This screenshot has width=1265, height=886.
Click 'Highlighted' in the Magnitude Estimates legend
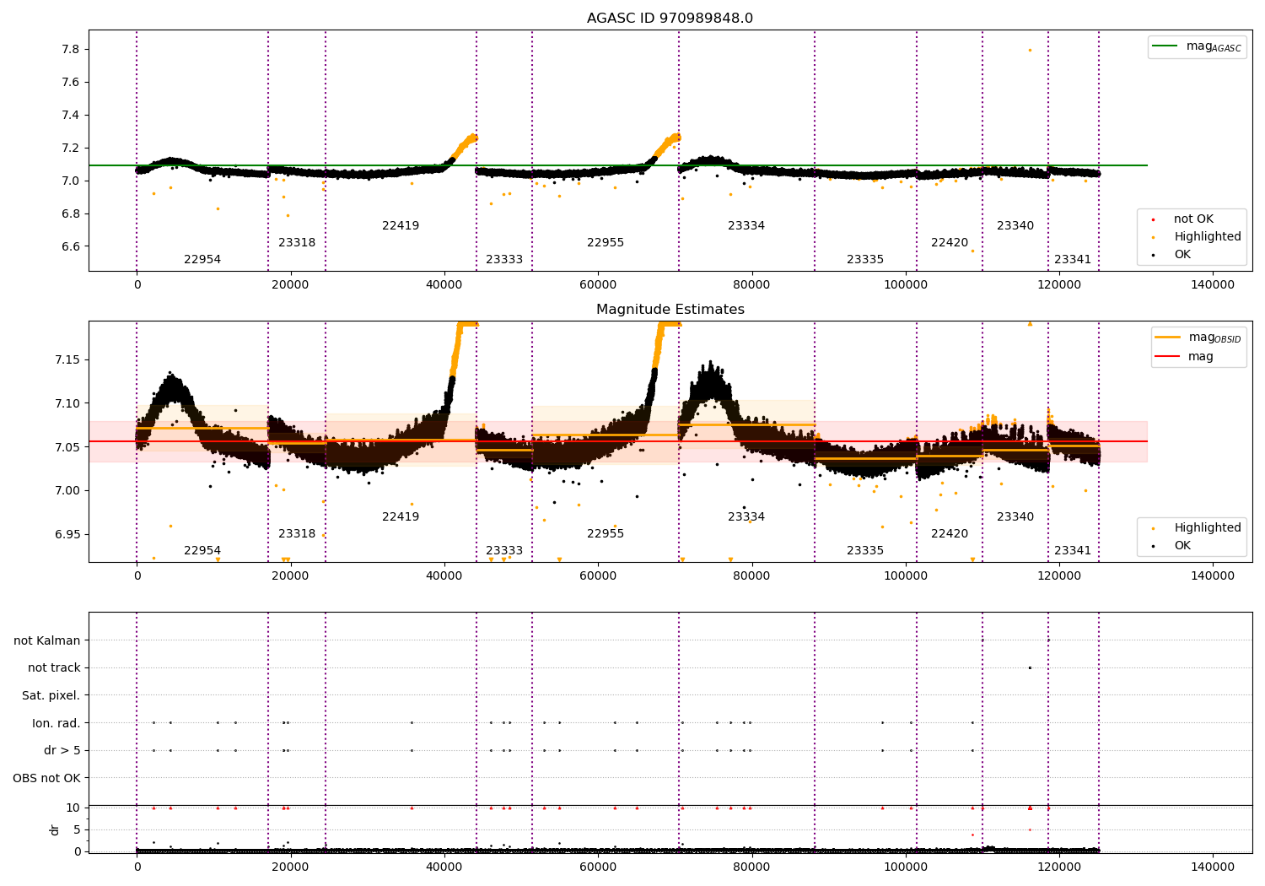click(x=1197, y=528)
